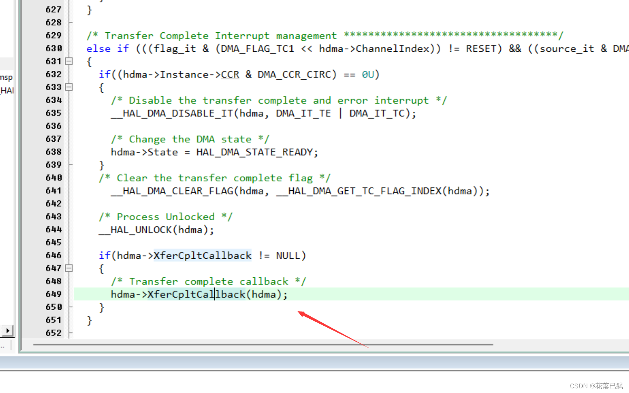Click the XferCpltCallback identifier on line 646
The height and width of the screenshot is (393, 629).
pos(202,256)
